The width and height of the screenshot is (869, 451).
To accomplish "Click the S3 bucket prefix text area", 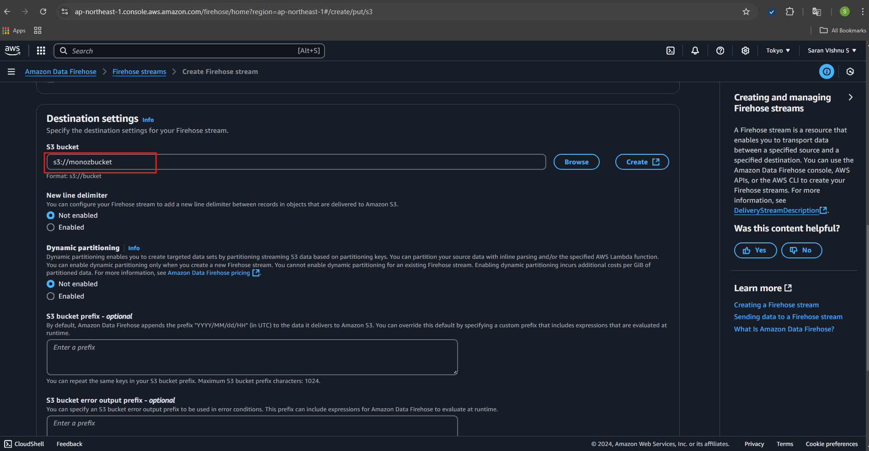I will pyautogui.click(x=252, y=357).
